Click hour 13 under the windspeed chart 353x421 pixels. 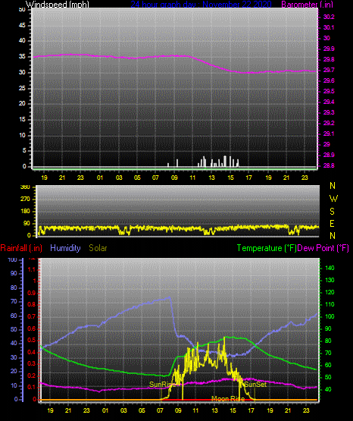tap(212, 178)
